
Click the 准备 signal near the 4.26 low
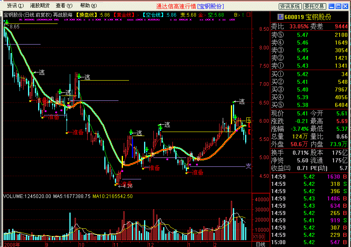(x=127, y=183)
